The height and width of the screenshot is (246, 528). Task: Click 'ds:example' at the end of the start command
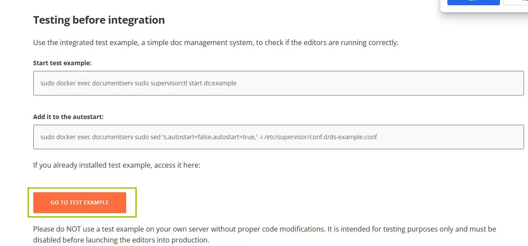click(220, 83)
